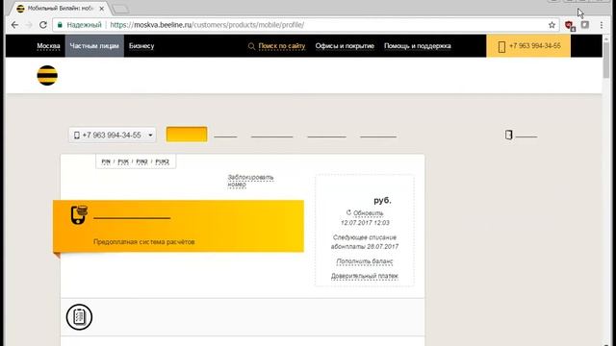The image size is (616, 346).
Task: Click the PIN link
Action: [x=106, y=161]
